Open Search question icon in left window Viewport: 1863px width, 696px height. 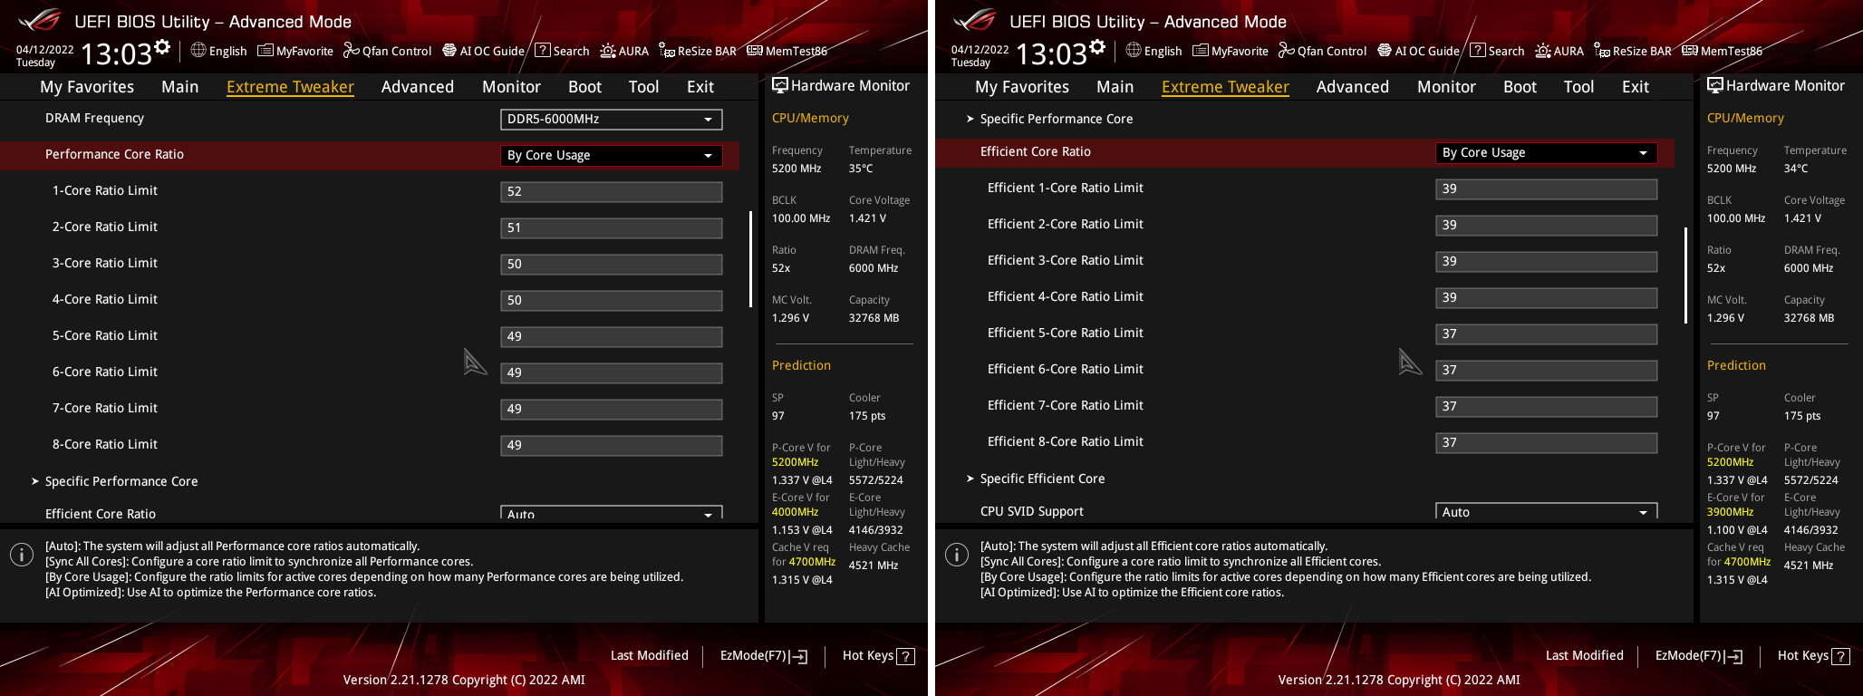[543, 50]
